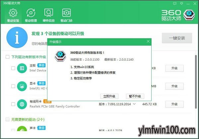Click the 发现 3 个设备的驱动可以升级 heading
The image size is (199, 139).
58,34
